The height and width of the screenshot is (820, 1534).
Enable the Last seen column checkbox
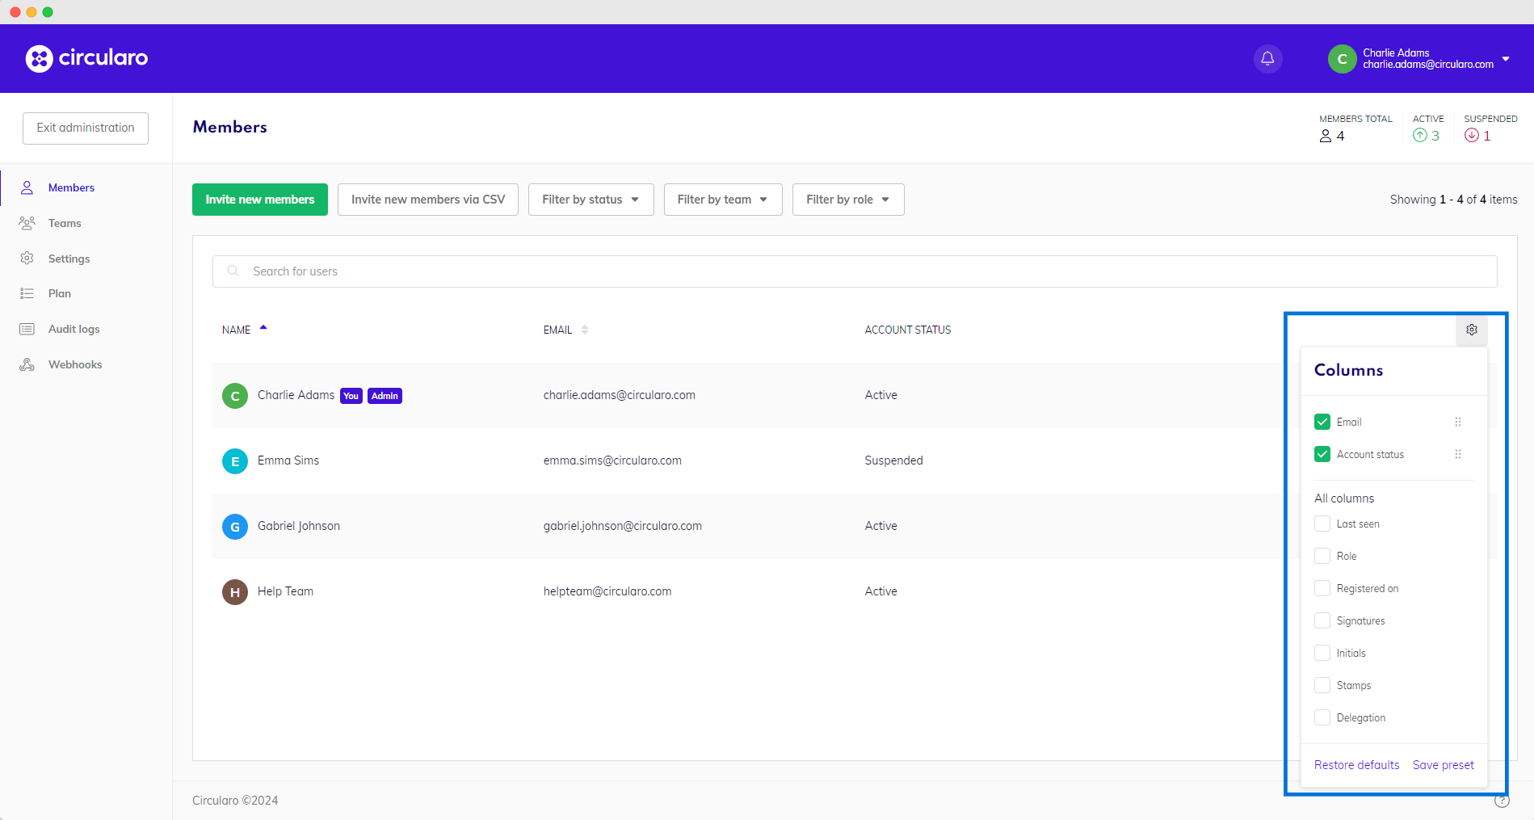coord(1322,524)
